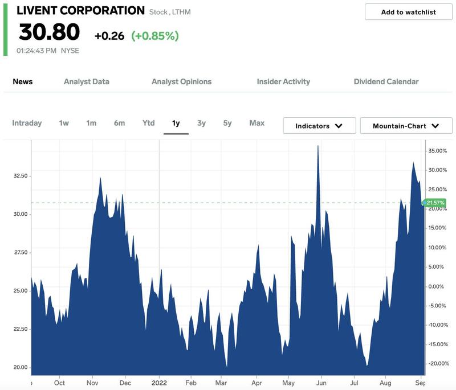Switch chart to 5y range
The width and height of the screenshot is (456, 390).
click(227, 123)
